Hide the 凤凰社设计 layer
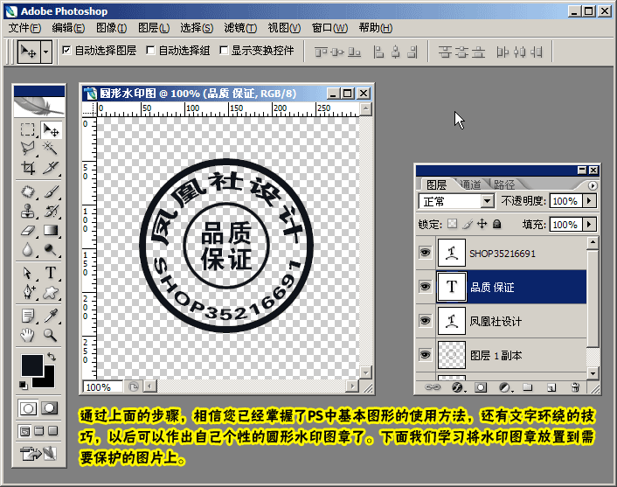 click(425, 321)
